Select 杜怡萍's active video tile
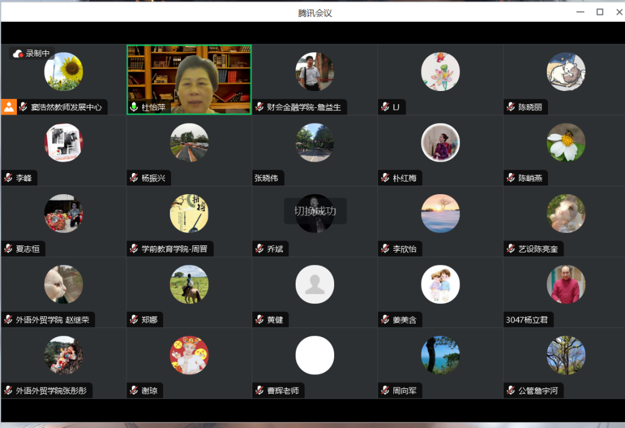Image resolution: width=625 pixels, height=428 pixels. (189, 80)
